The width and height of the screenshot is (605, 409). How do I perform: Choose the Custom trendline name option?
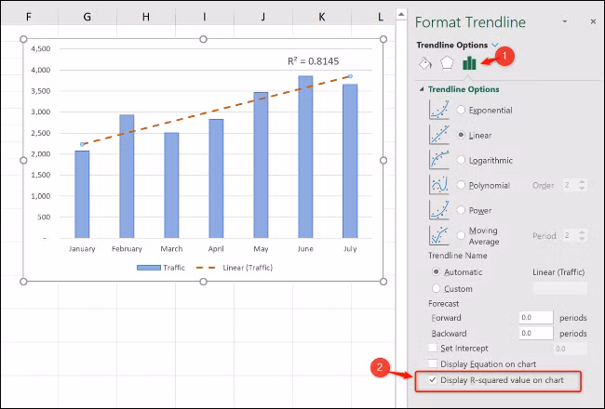tap(436, 288)
